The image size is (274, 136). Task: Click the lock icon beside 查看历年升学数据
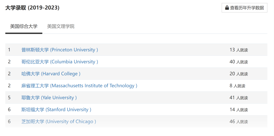(x=227, y=8)
